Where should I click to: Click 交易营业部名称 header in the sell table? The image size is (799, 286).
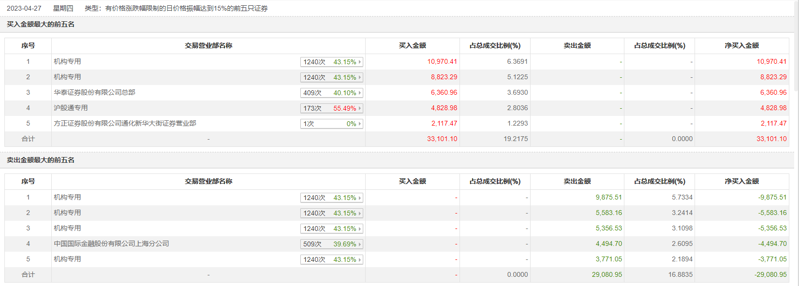(x=208, y=181)
